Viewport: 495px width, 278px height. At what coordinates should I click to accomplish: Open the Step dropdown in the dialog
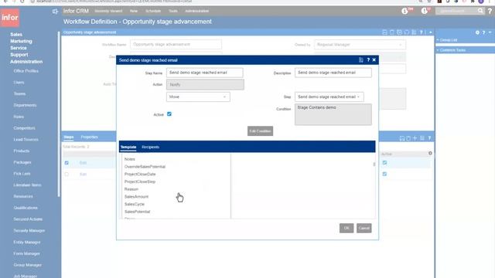point(329,97)
